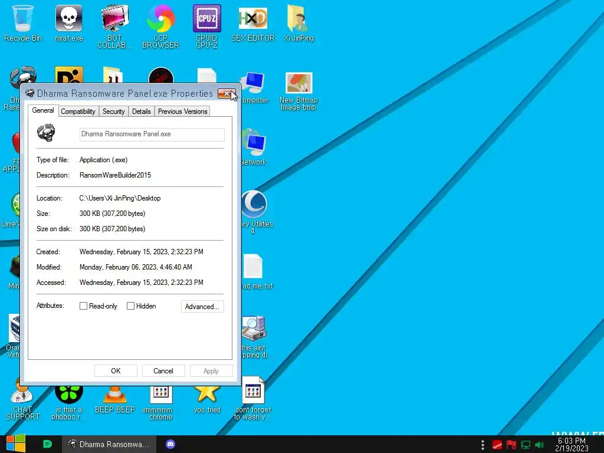Screen dimensions: 604x453
Task: Select the HxD hex editor desktop icon
Action: 252,23
